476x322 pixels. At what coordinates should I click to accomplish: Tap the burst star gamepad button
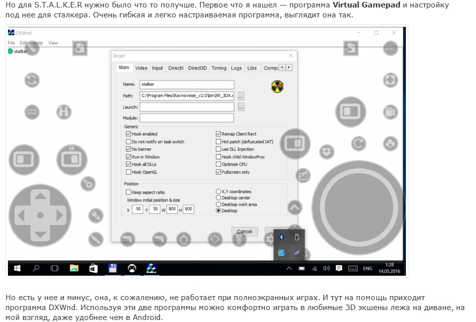(215, 239)
